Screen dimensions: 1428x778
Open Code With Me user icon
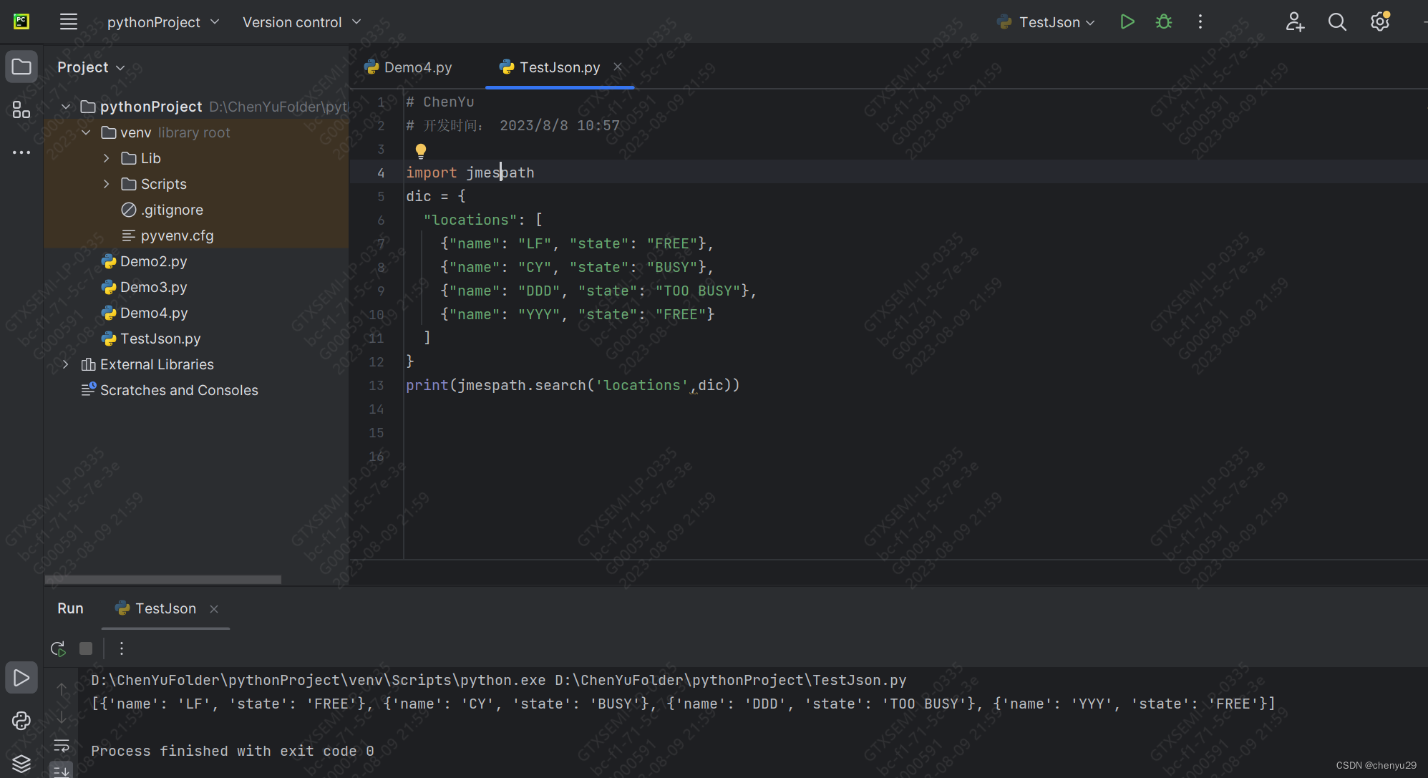1294,22
